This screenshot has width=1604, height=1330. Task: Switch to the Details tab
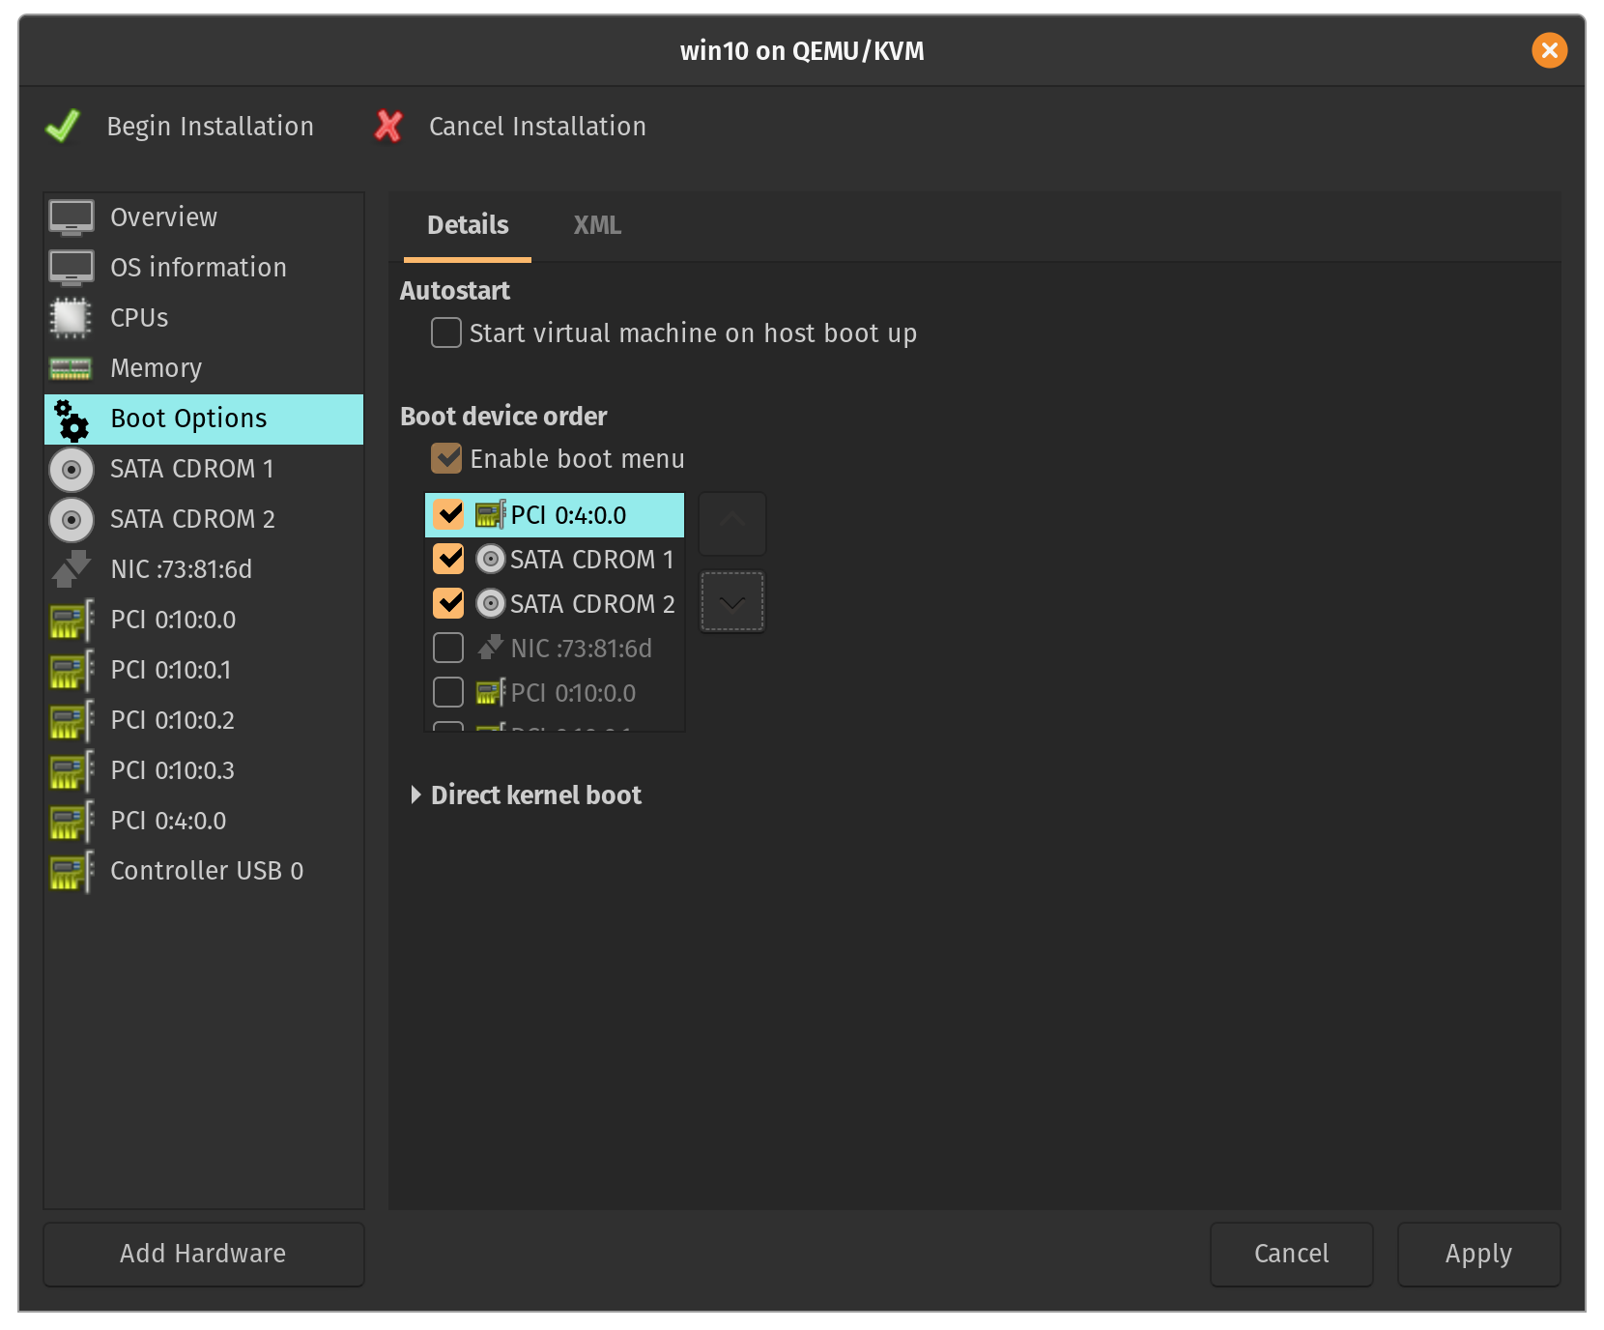pyautogui.click(x=468, y=225)
